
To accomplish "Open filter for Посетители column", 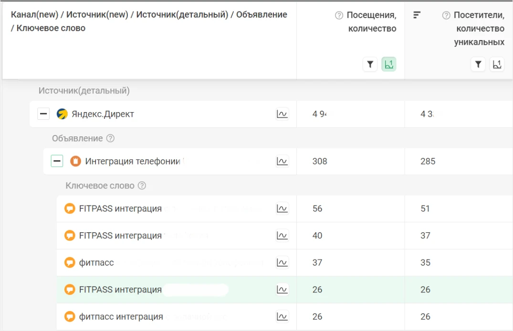I will [x=478, y=64].
